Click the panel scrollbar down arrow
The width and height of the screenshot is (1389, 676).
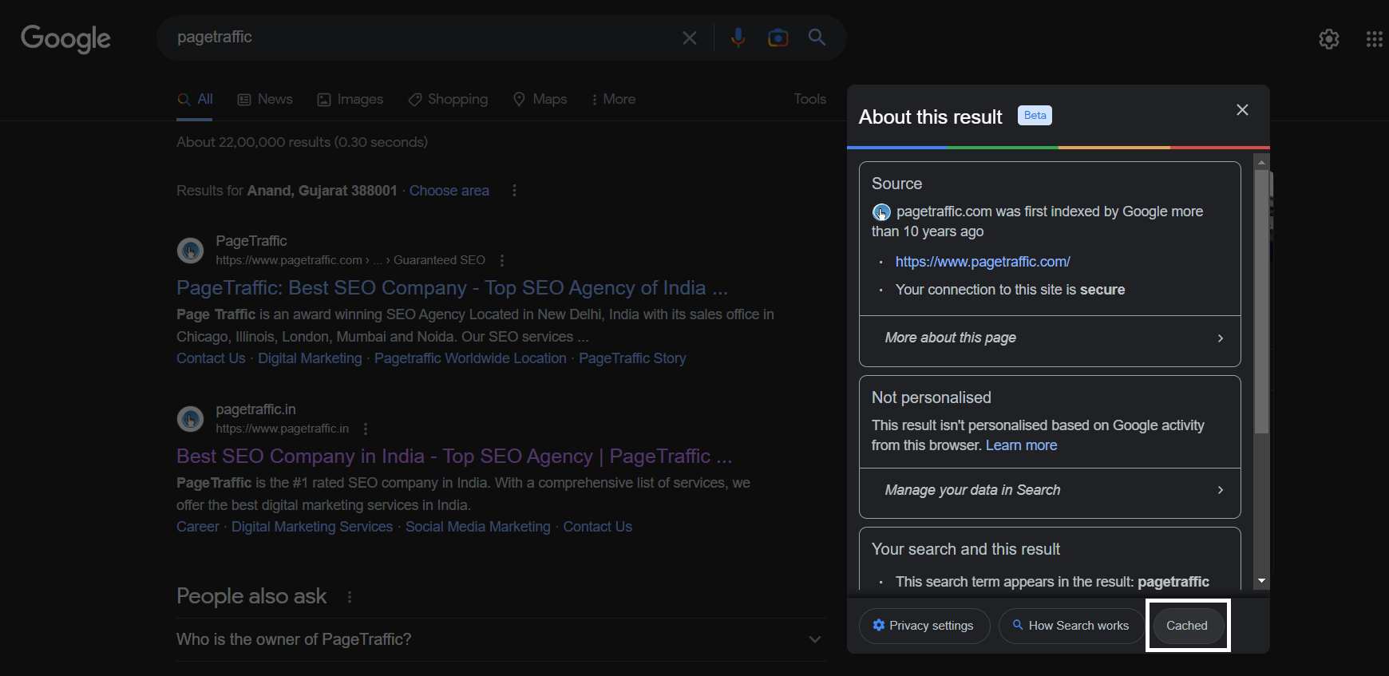coord(1261,581)
